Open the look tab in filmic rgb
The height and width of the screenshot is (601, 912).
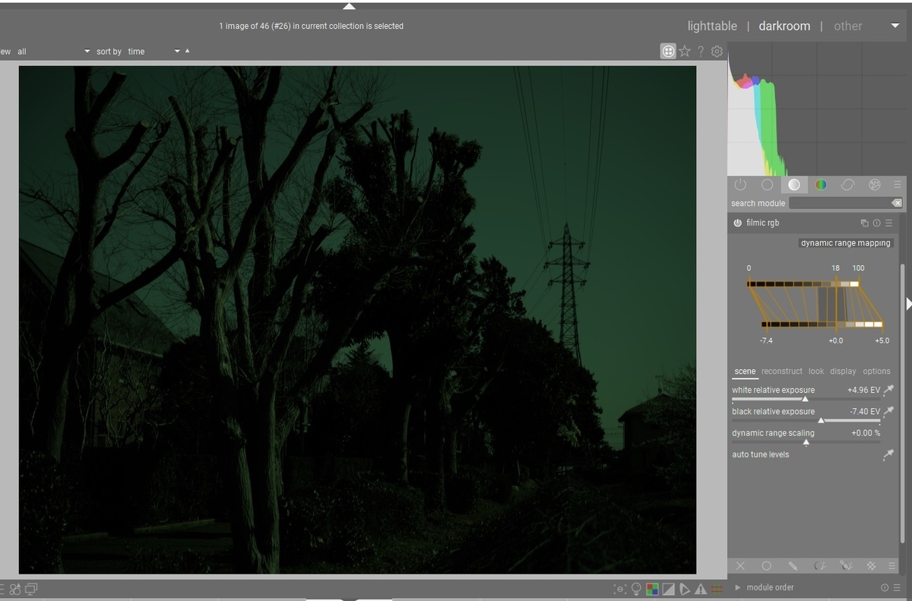[815, 372]
